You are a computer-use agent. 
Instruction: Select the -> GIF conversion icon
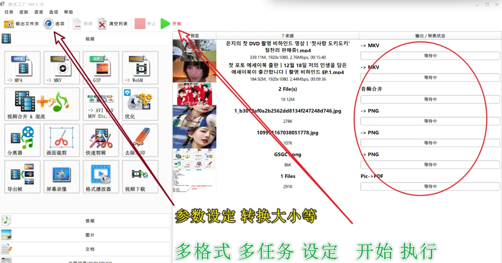[x=101, y=68]
